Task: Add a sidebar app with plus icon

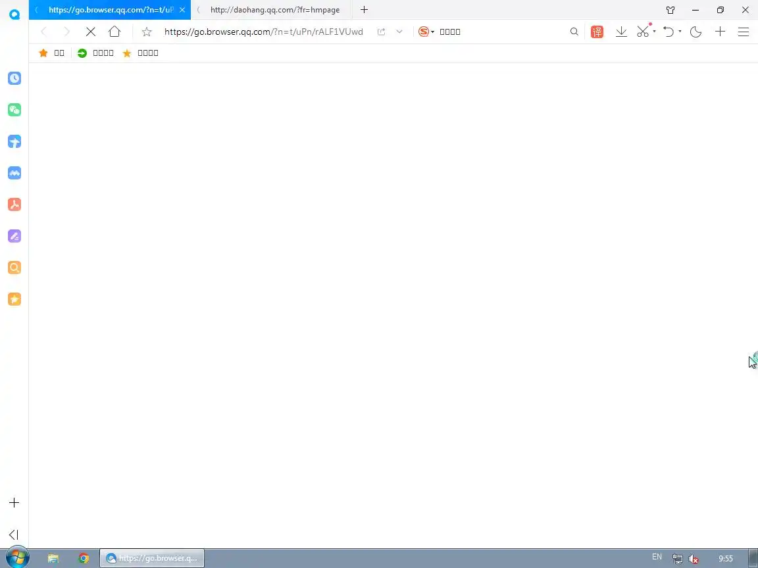Action: coord(14,503)
